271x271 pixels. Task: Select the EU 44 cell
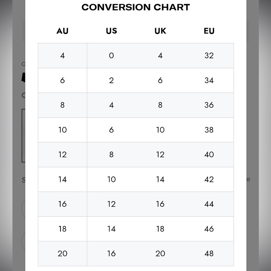coord(209,204)
